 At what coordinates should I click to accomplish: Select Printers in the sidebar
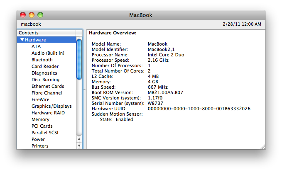tap(40, 146)
